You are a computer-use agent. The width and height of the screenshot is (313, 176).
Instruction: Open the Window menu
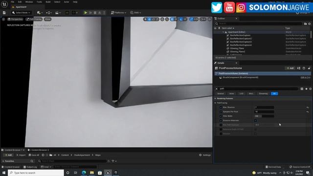point(29,2)
